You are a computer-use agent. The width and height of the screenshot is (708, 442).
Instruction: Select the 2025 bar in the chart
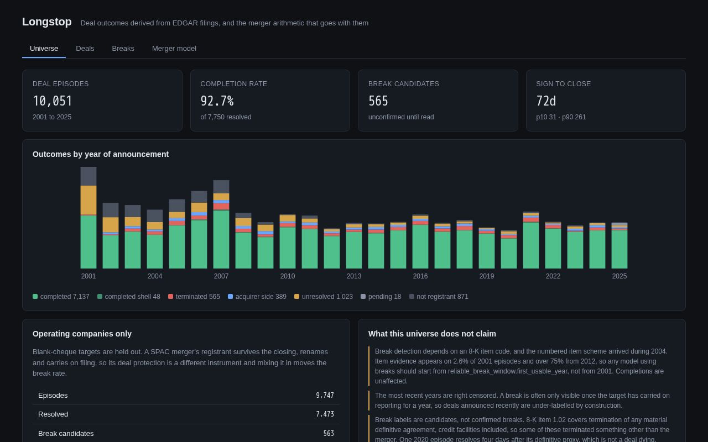(x=619, y=246)
